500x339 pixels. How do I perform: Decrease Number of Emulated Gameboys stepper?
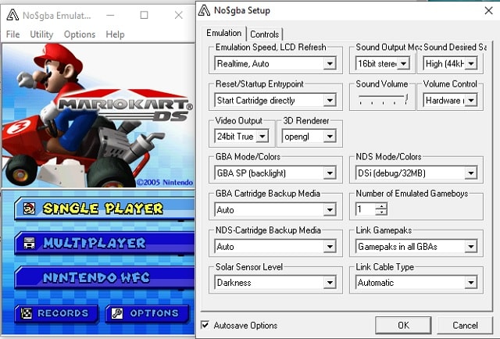coord(381,212)
